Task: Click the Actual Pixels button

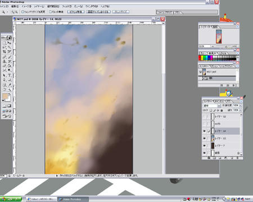Action: tap(75, 12)
